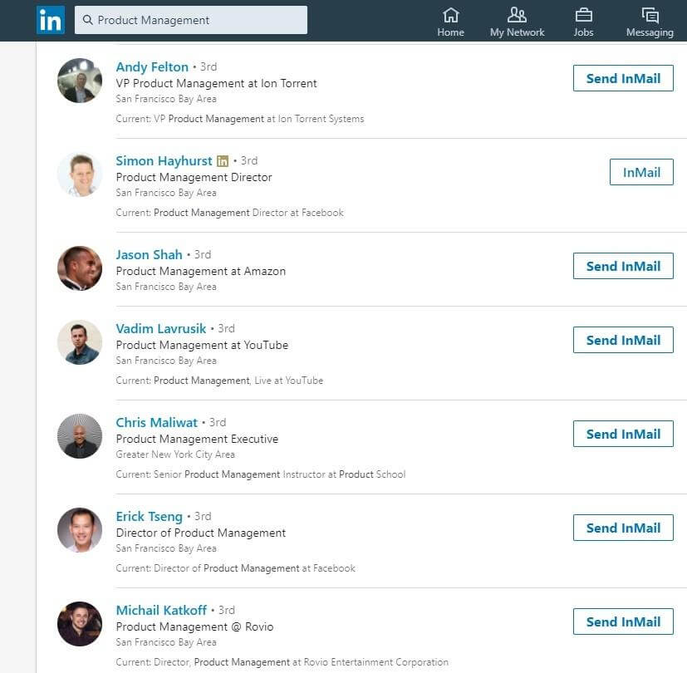Screen dimensions: 687x673
Task: Focus the Product Management search field
Action: (191, 20)
